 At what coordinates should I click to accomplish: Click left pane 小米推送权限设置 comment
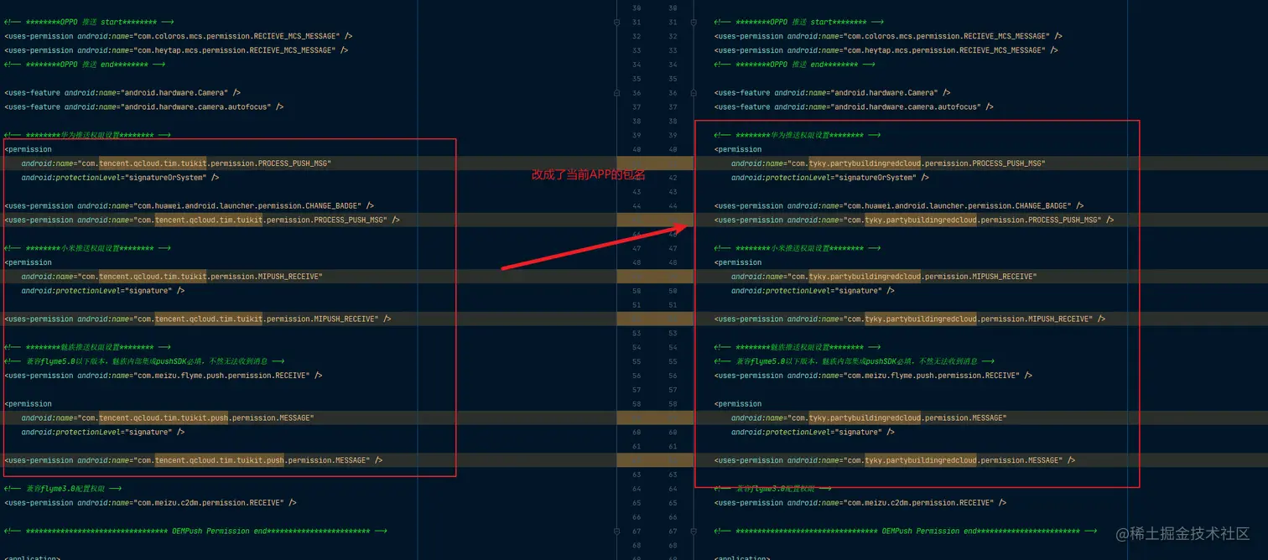[x=88, y=248]
